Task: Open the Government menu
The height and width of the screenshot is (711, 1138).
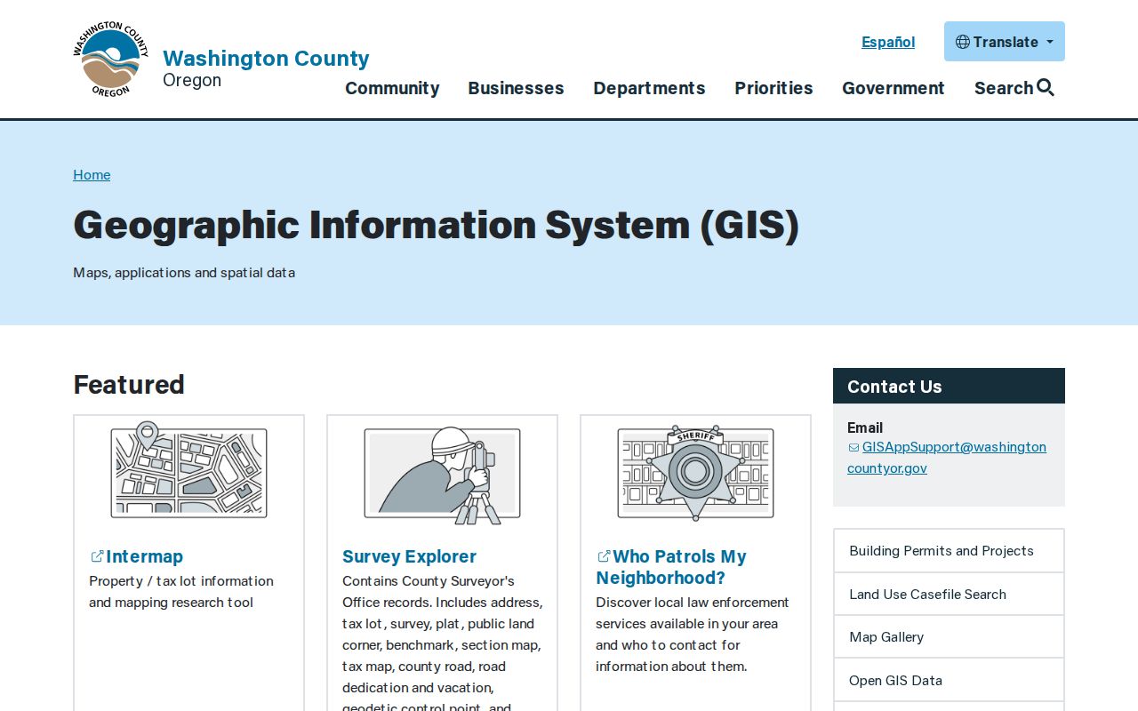Action: (x=894, y=88)
